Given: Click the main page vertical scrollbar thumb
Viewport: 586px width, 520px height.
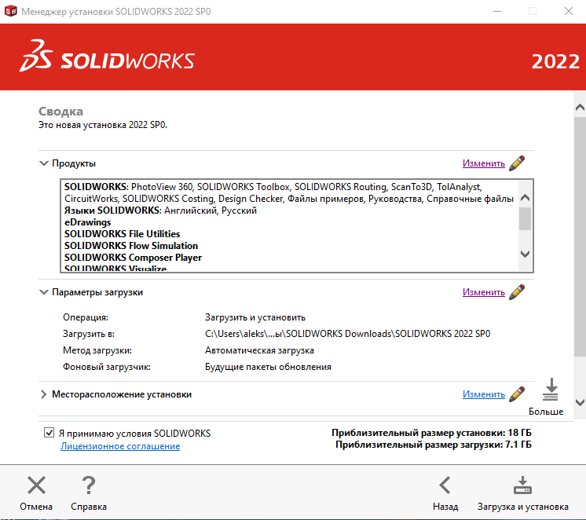Looking at the screenshot, I should 580,237.
